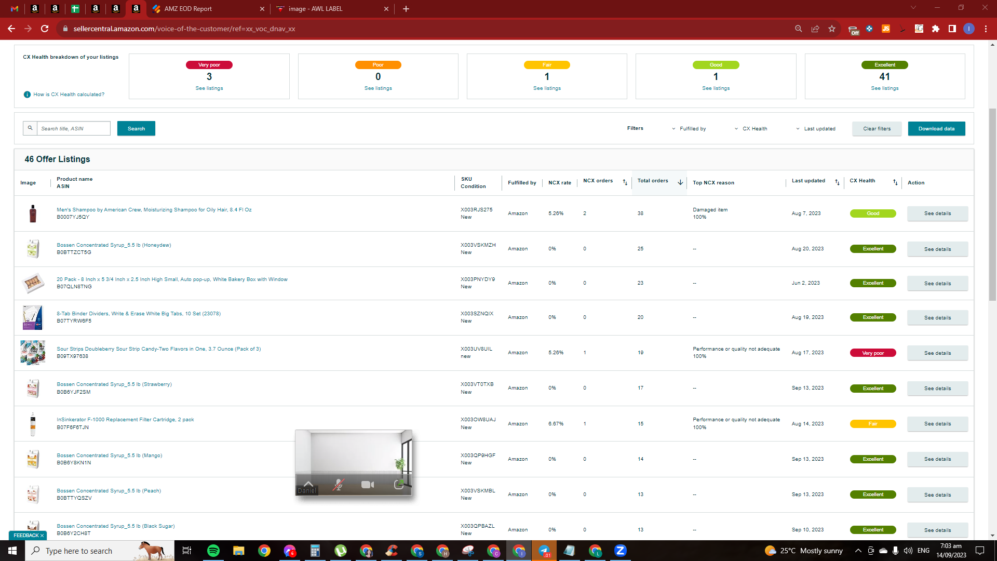Screen dimensions: 997x561
Task: Reload the Seller Central page
Action: click(45, 29)
